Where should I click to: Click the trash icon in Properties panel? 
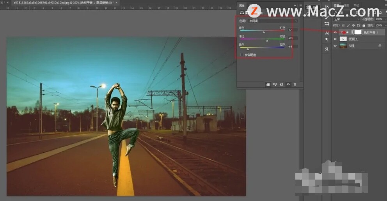tap(295, 85)
